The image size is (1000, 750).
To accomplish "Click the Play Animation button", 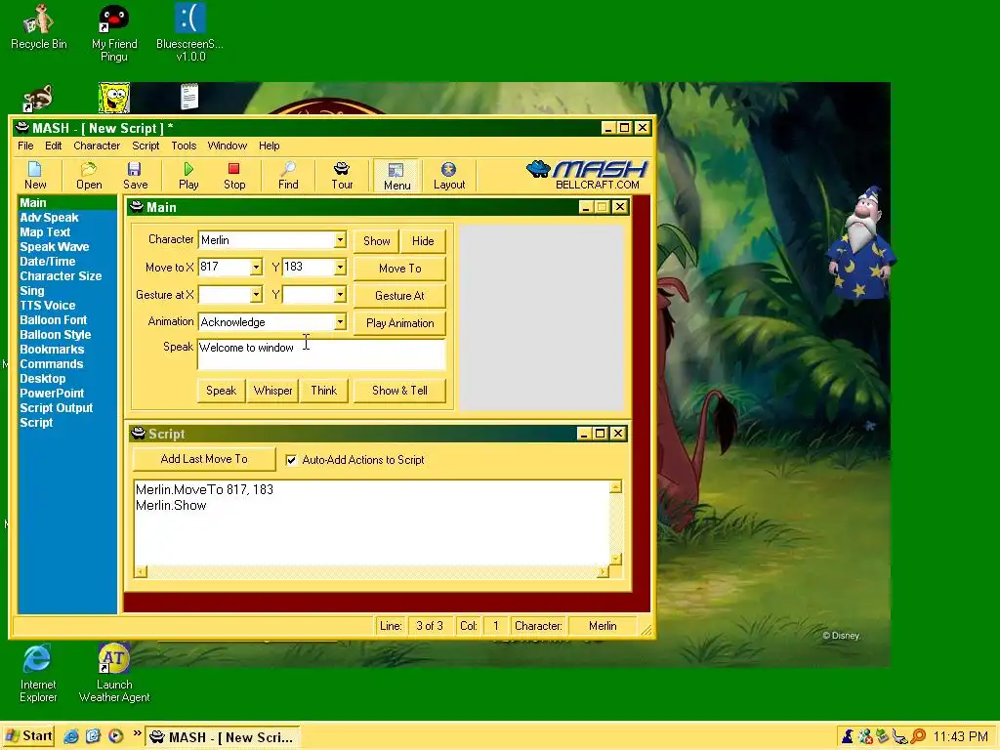I will [399, 323].
